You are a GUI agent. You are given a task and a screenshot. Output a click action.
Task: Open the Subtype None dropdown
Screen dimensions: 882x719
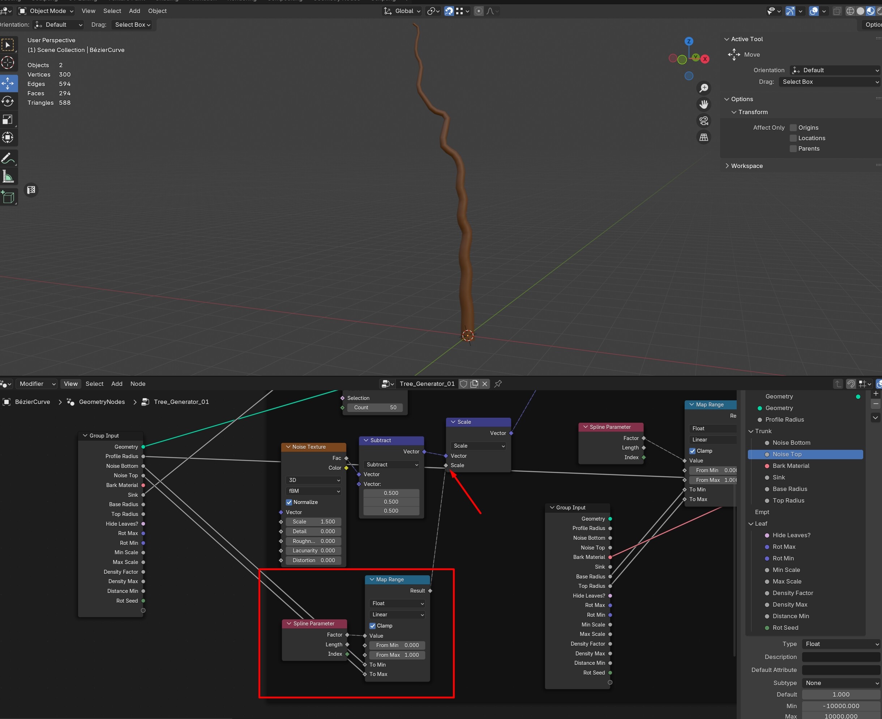coord(842,683)
